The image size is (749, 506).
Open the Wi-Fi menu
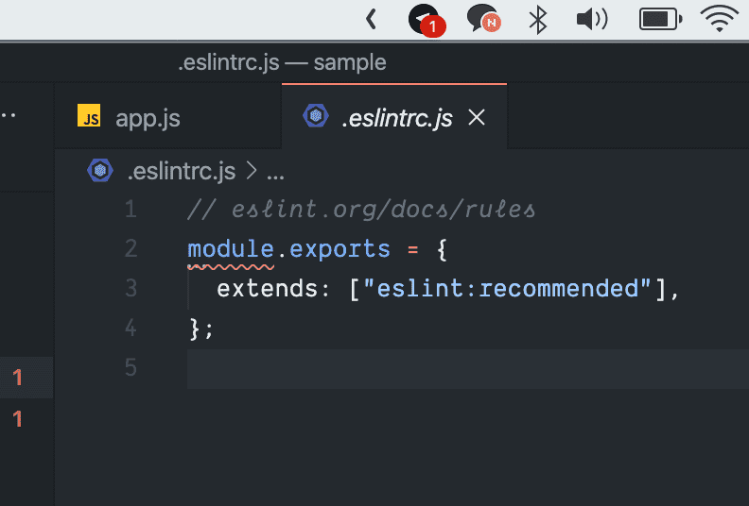(719, 19)
